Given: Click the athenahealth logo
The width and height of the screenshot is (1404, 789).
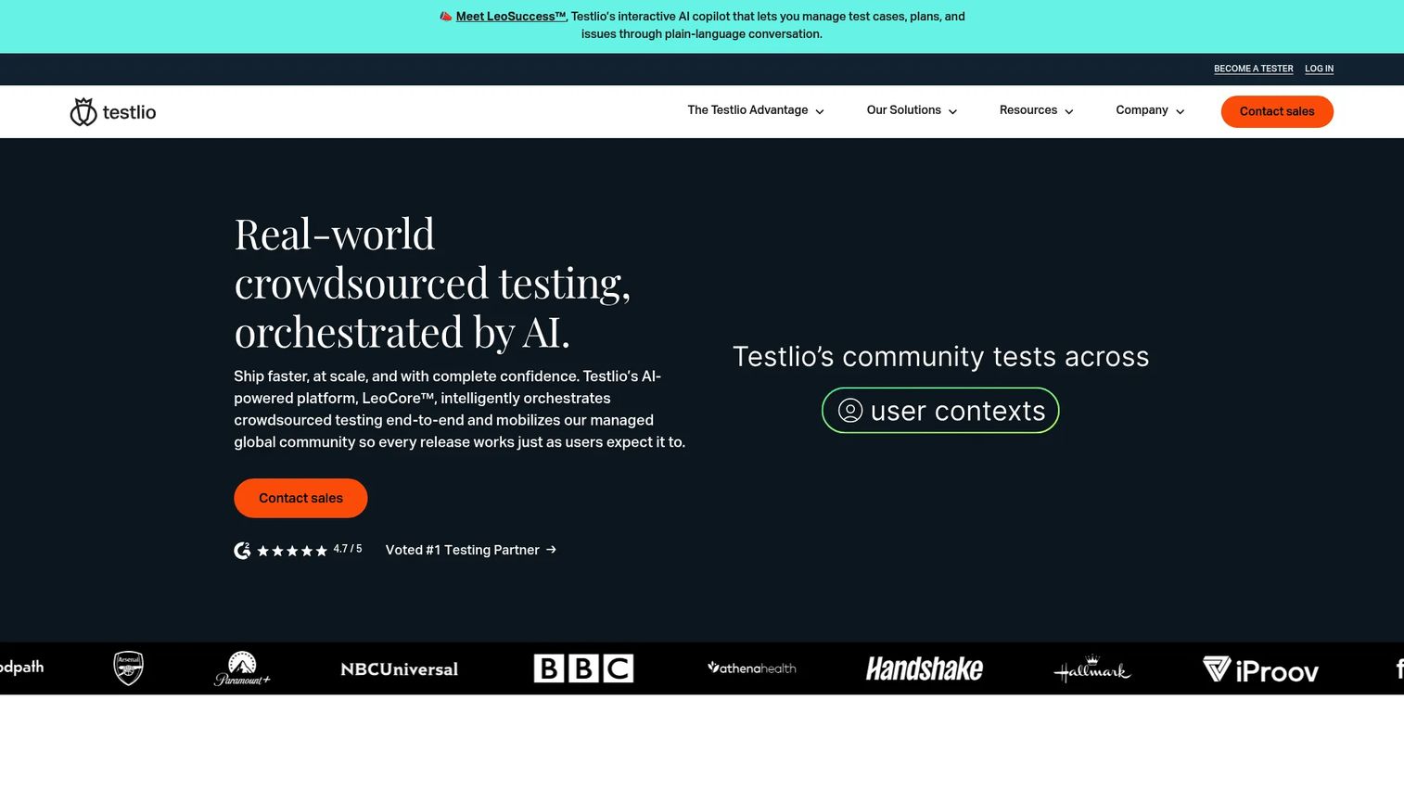Looking at the screenshot, I should point(752,668).
